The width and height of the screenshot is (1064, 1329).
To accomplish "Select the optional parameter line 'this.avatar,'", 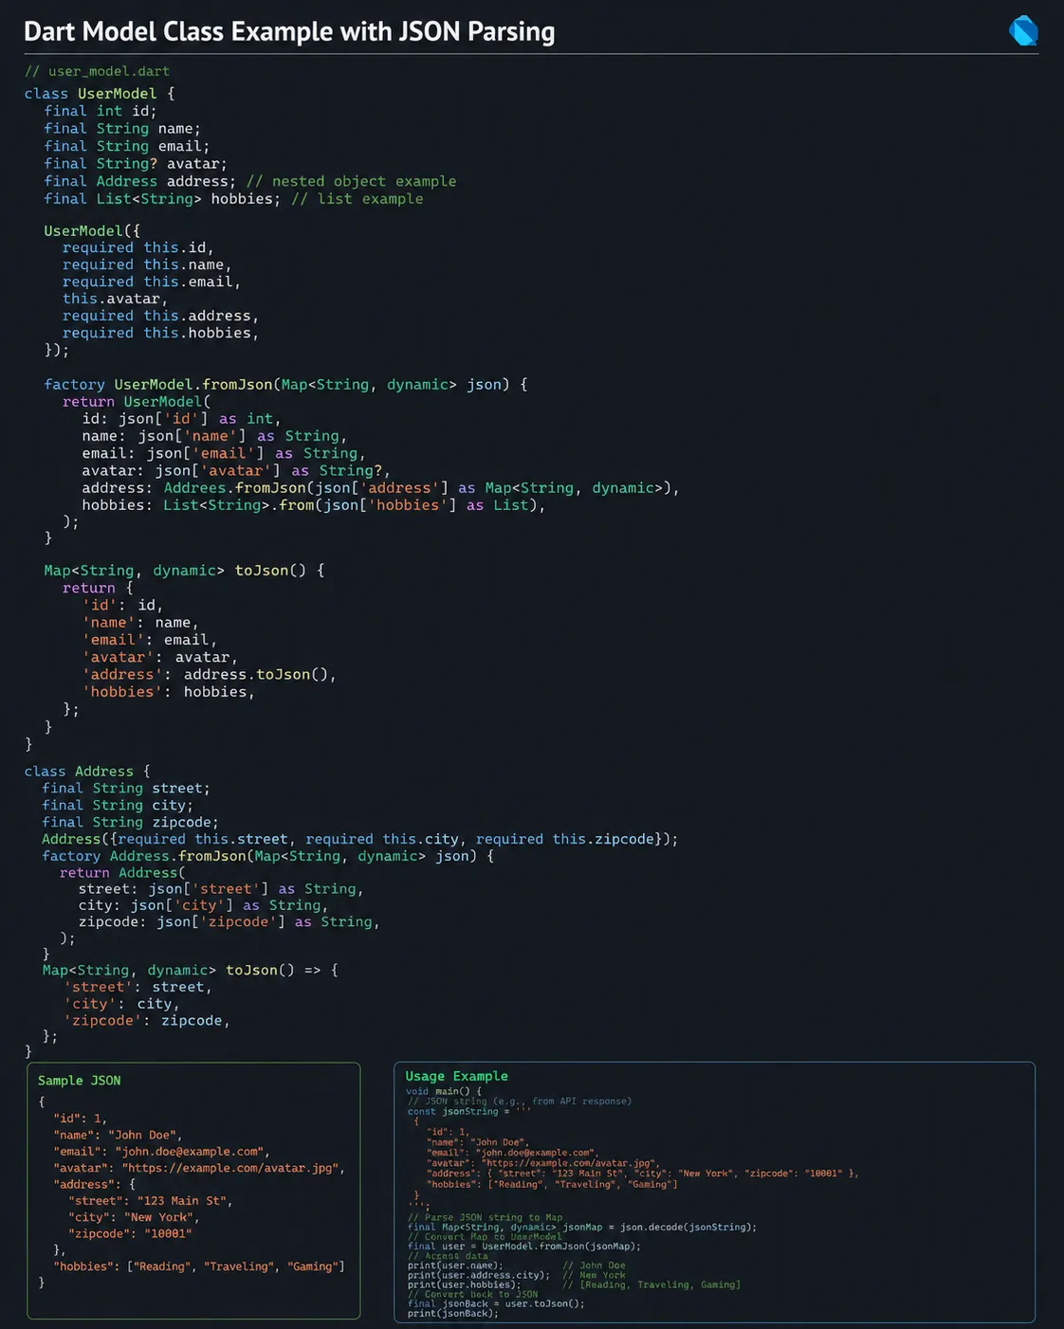I will tap(115, 299).
